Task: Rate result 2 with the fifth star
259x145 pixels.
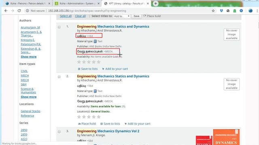Action: coord(99,117)
